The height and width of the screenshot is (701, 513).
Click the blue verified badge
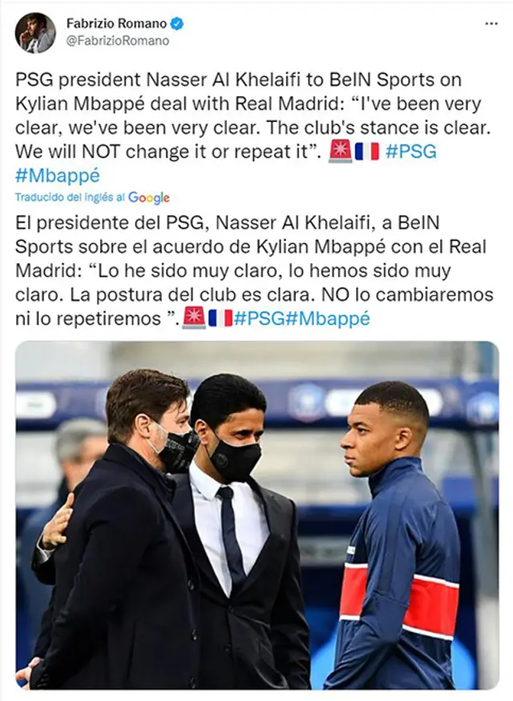(177, 23)
